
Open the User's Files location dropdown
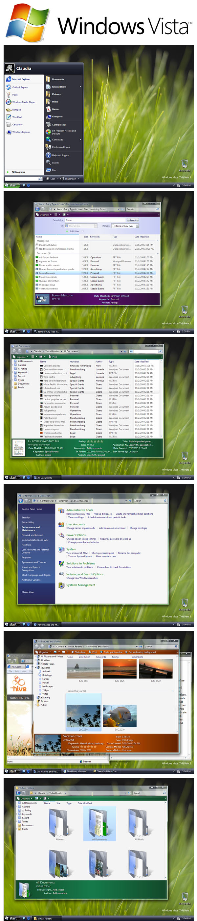[96, 226]
